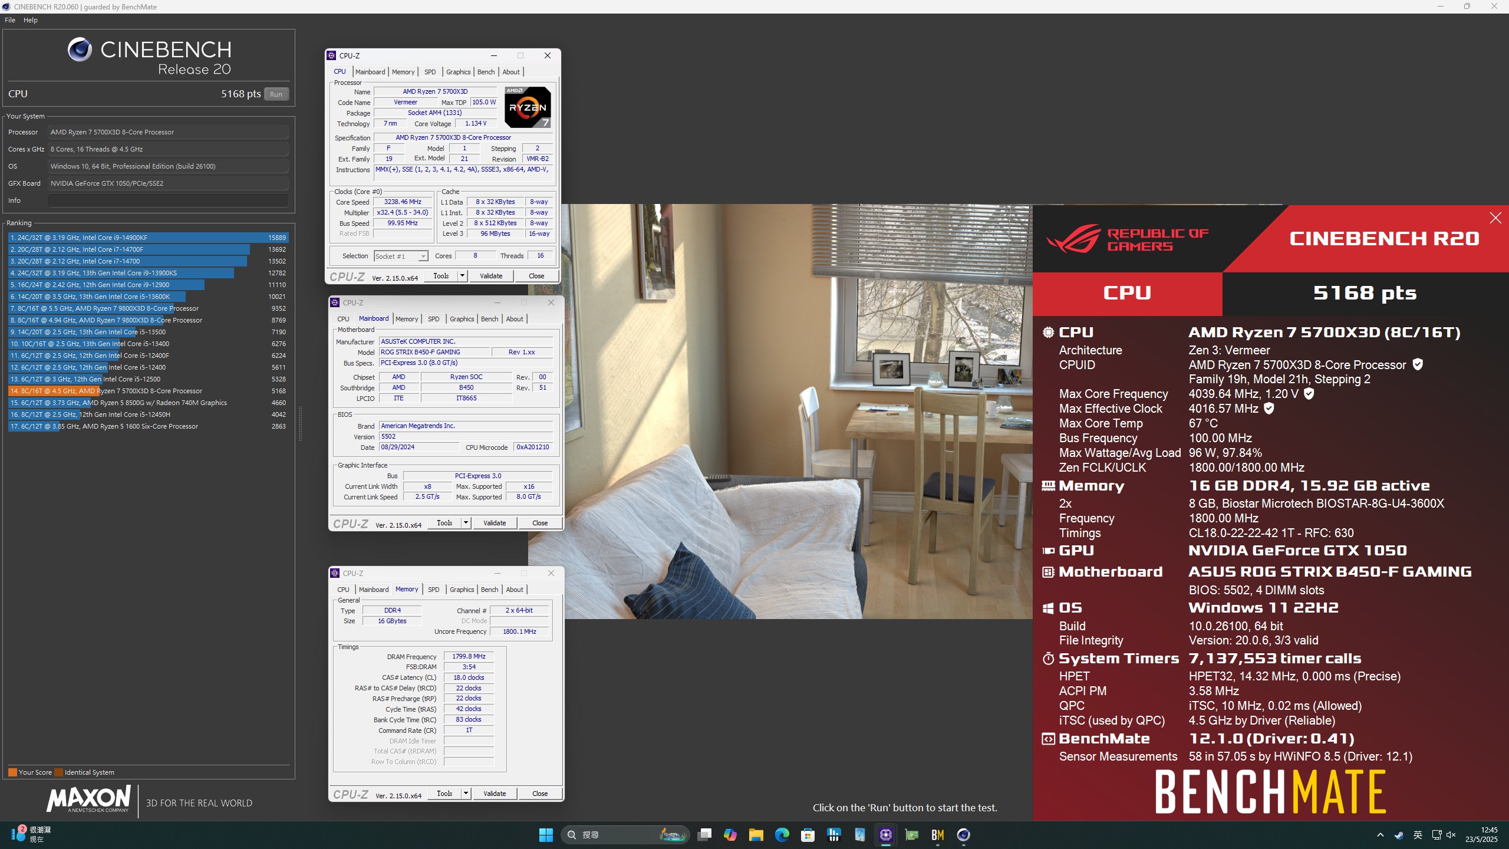Click the Windows OS icon in BenchMate panel
The height and width of the screenshot is (849, 1509).
click(1048, 608)
